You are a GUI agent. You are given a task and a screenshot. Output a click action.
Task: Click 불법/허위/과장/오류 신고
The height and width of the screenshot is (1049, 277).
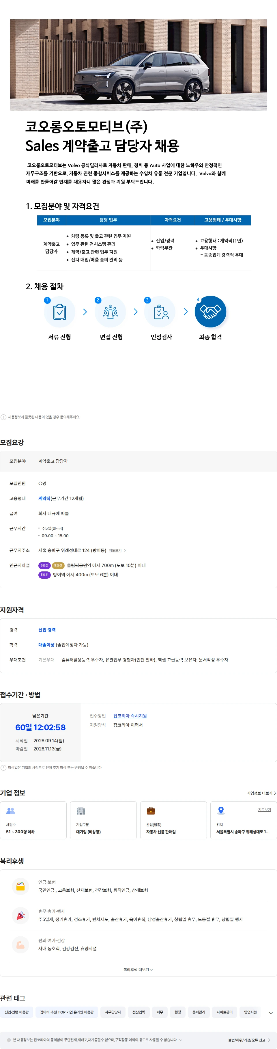point(249,1040)
